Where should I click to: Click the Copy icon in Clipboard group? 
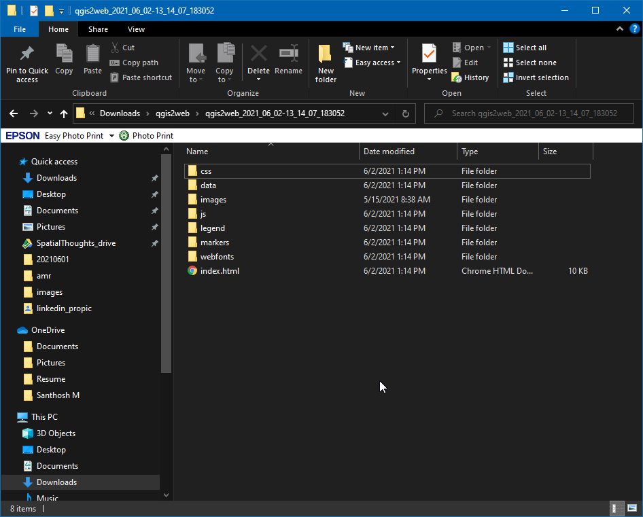pos(64,54)
